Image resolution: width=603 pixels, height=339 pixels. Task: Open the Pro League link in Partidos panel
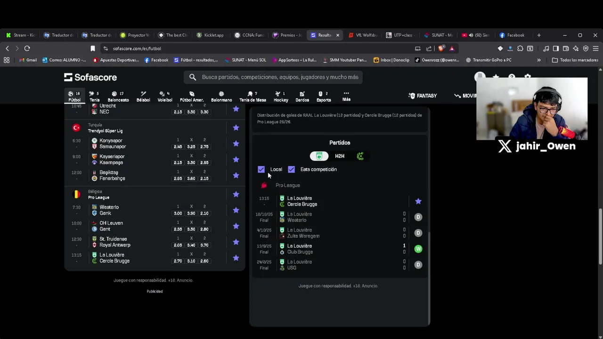(287, 186)
